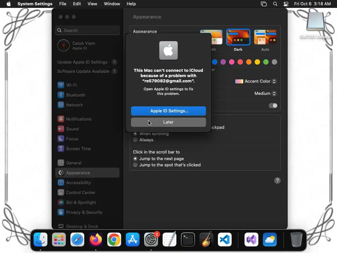Open the Accessibility icon in sidebar

61,183
